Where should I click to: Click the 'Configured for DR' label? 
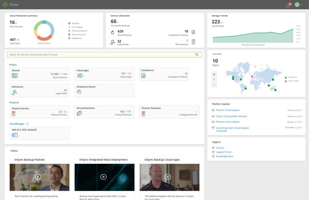click(x=188, y=115)
